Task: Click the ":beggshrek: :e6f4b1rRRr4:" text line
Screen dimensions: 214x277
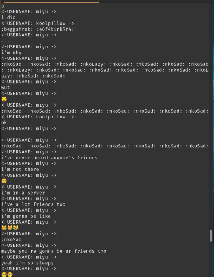Action: tap(38, 29)
